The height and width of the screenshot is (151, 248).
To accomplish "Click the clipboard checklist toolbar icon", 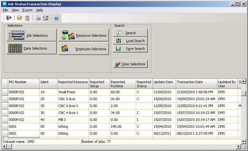I will (27, 18).
